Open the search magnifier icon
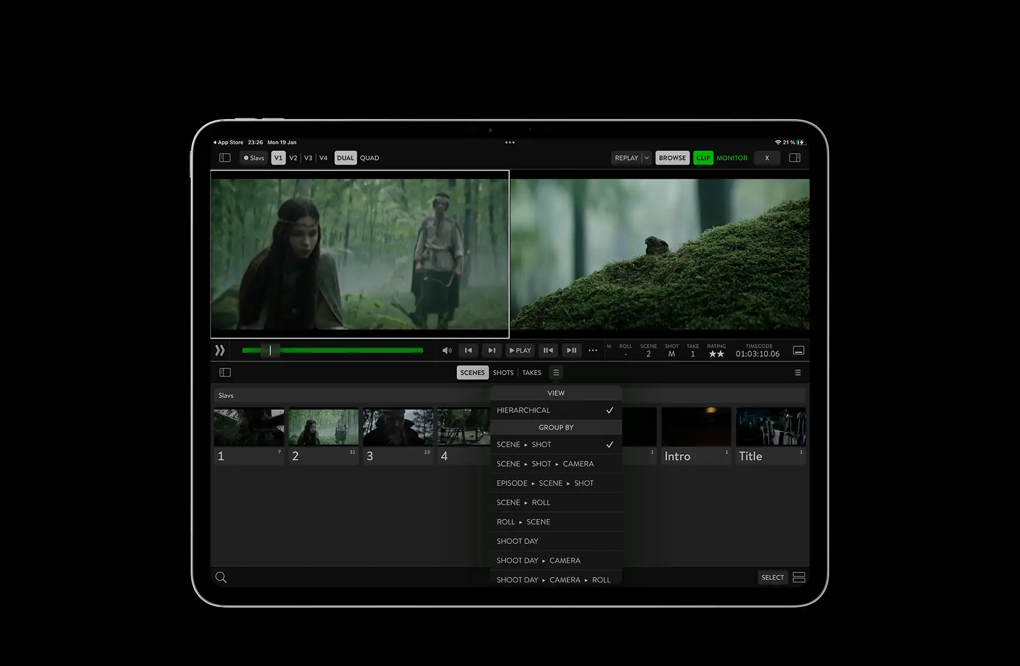Viewport: 1020px width, 666px height. coord(221,577)
